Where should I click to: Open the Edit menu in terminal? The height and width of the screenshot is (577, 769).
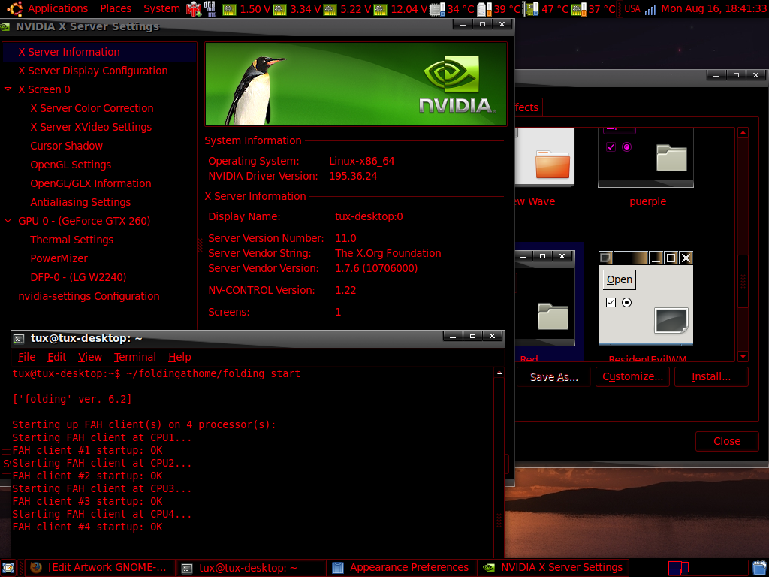57,357
